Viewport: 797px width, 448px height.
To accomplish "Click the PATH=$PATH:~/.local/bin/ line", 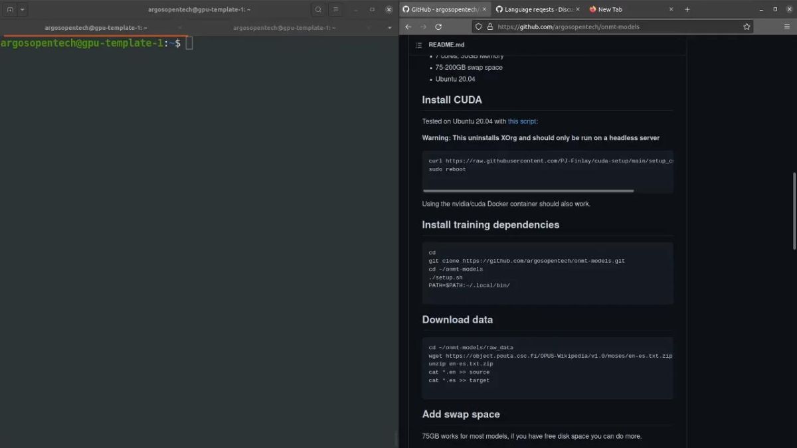I will tap(469, 285).
